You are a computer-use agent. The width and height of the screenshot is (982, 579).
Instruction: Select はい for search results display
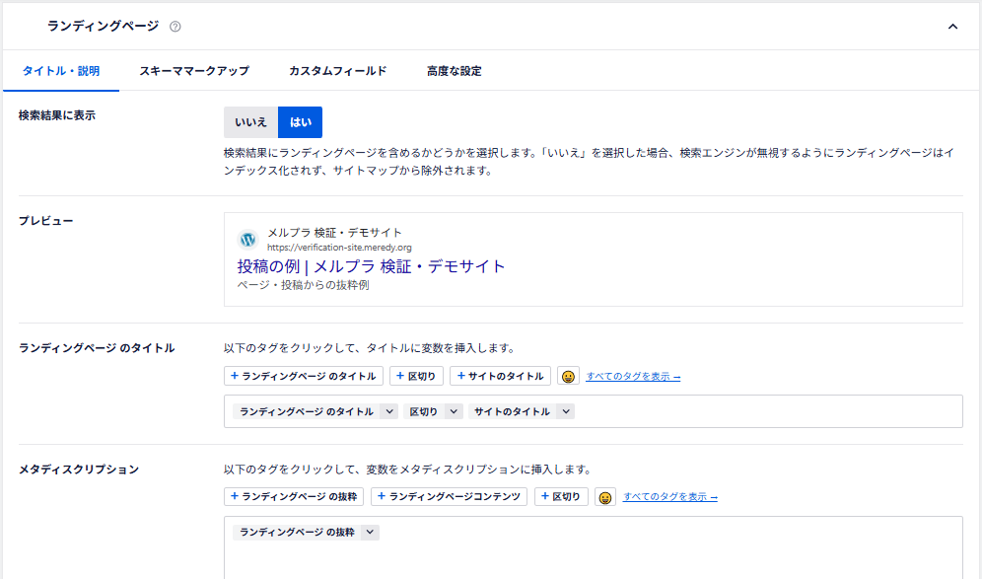pyautogui.click(x=300, y=122)
